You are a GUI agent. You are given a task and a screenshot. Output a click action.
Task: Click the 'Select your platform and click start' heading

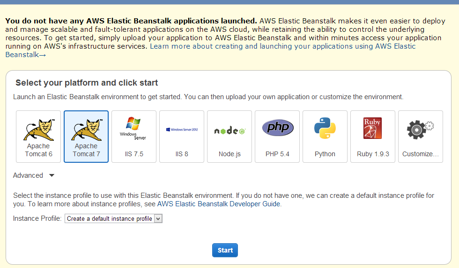[x=87, y=83]
